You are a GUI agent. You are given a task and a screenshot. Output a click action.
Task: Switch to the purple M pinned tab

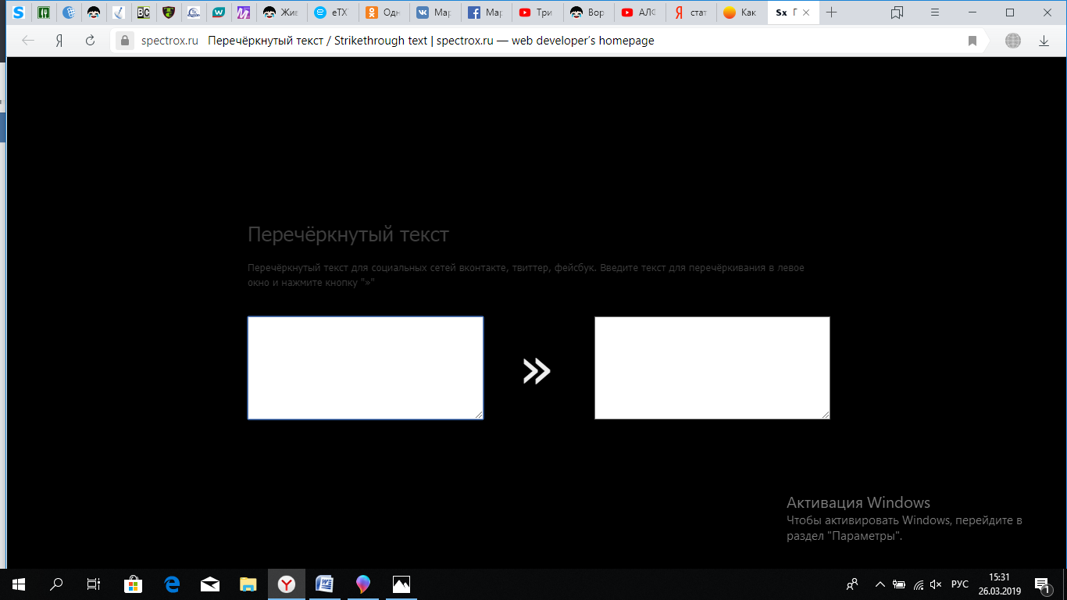pos(244,12)
